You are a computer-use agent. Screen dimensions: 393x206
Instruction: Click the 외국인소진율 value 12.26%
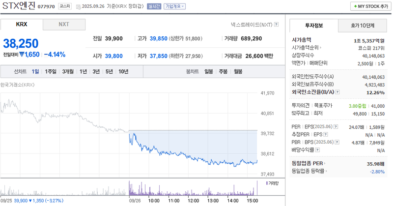(375, 92)
